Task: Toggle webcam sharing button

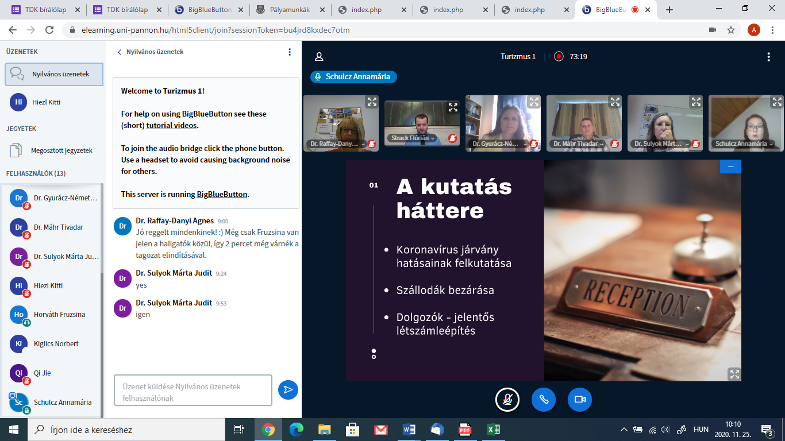Action: pyautogui.click(x=580, y=400)
